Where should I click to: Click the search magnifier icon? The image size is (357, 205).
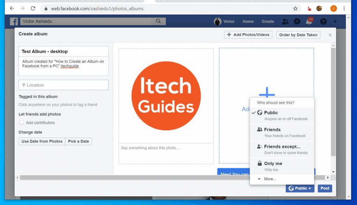pos(158,21)
